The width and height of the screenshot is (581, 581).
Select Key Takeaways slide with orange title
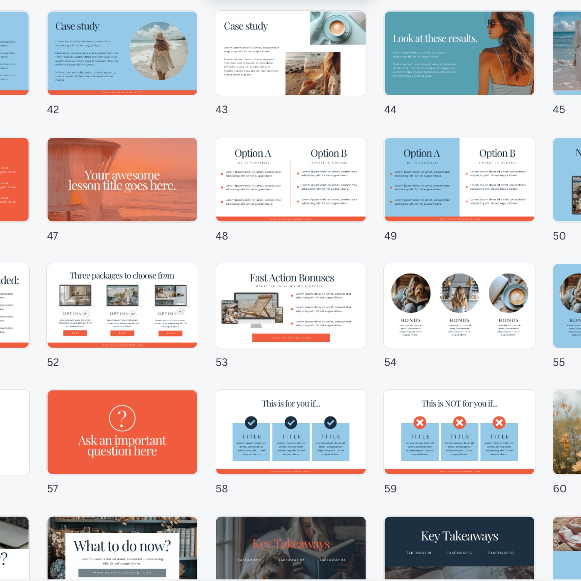coord(291,548)
